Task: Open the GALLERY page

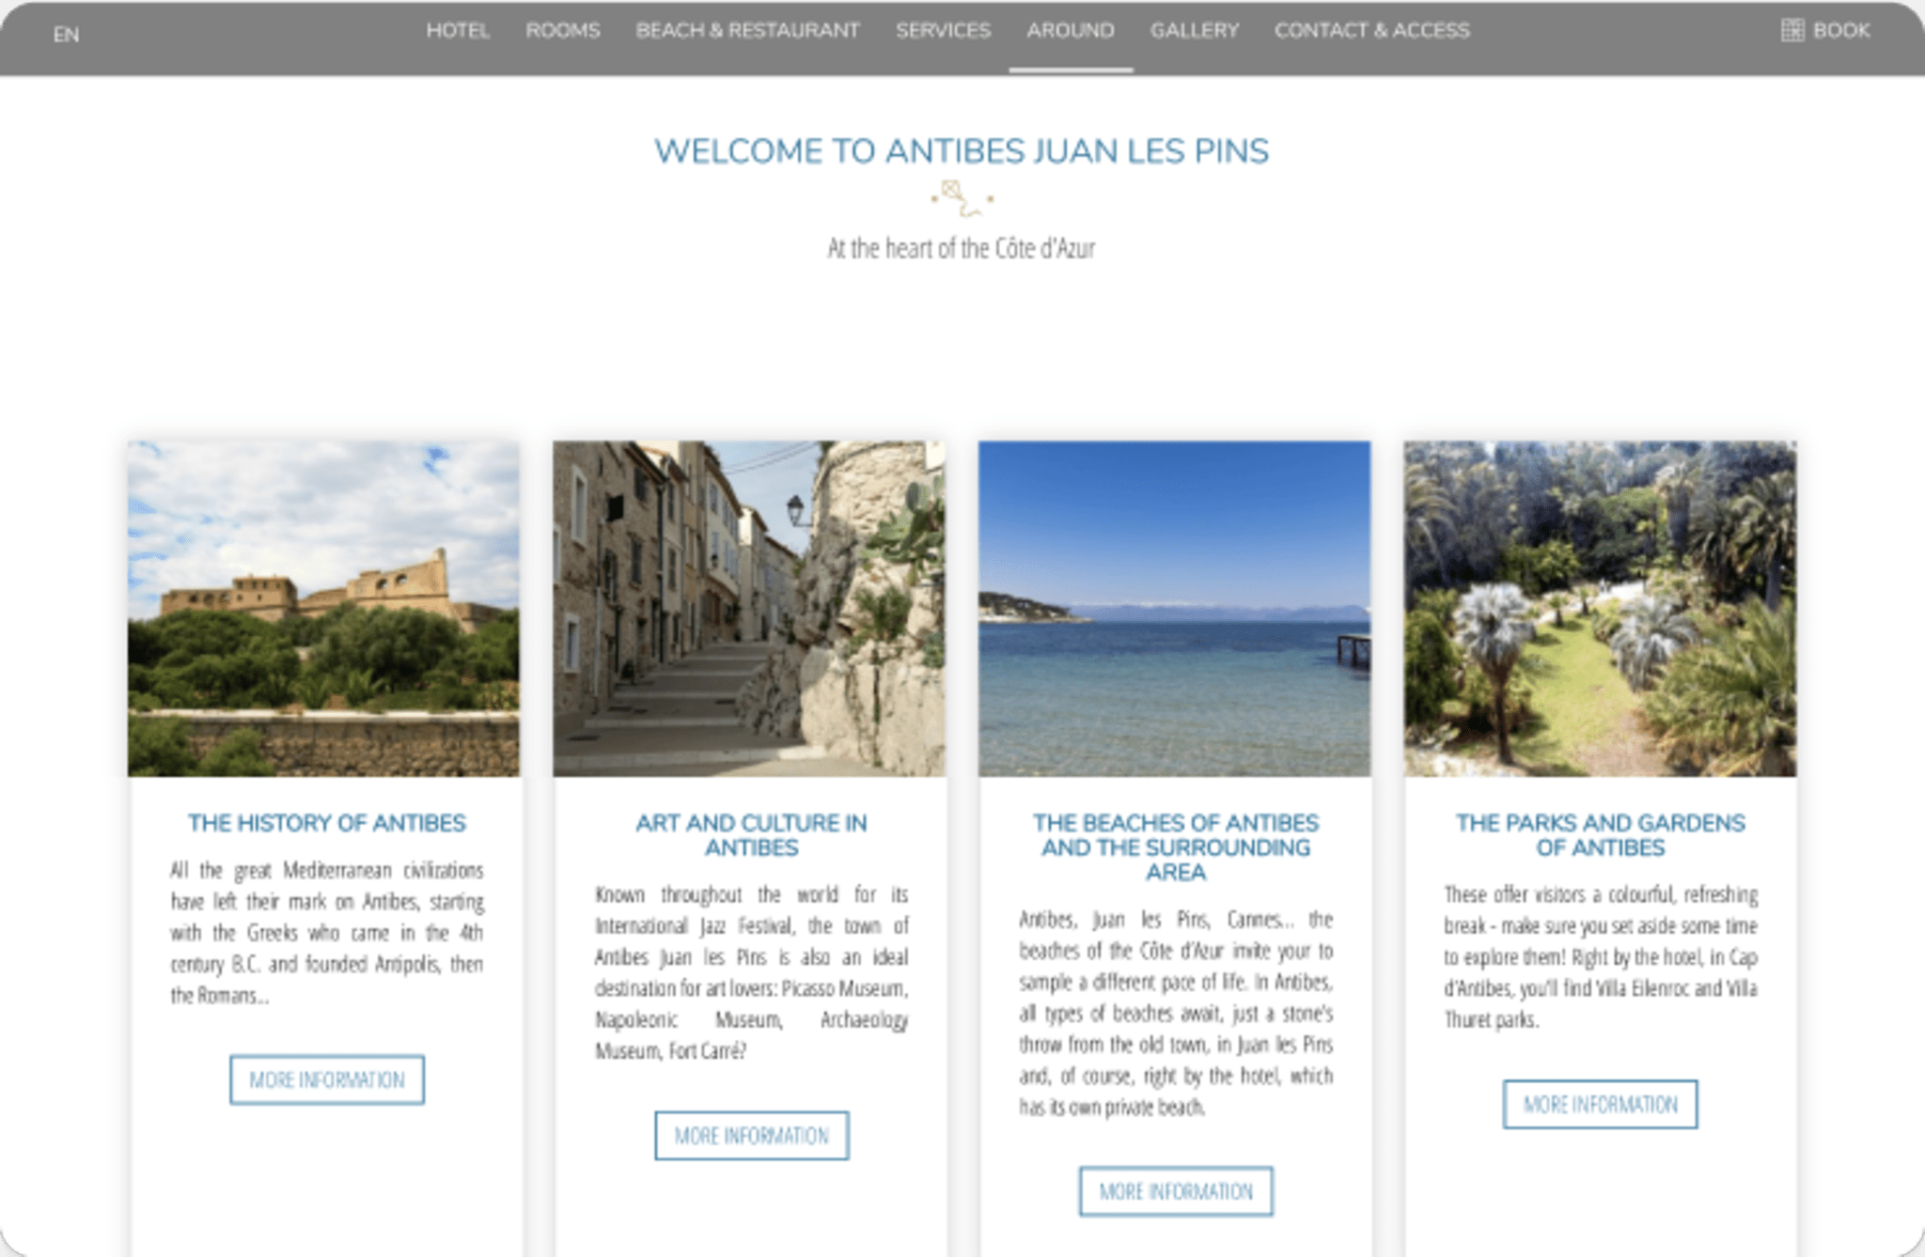Action: (1195, 30)
